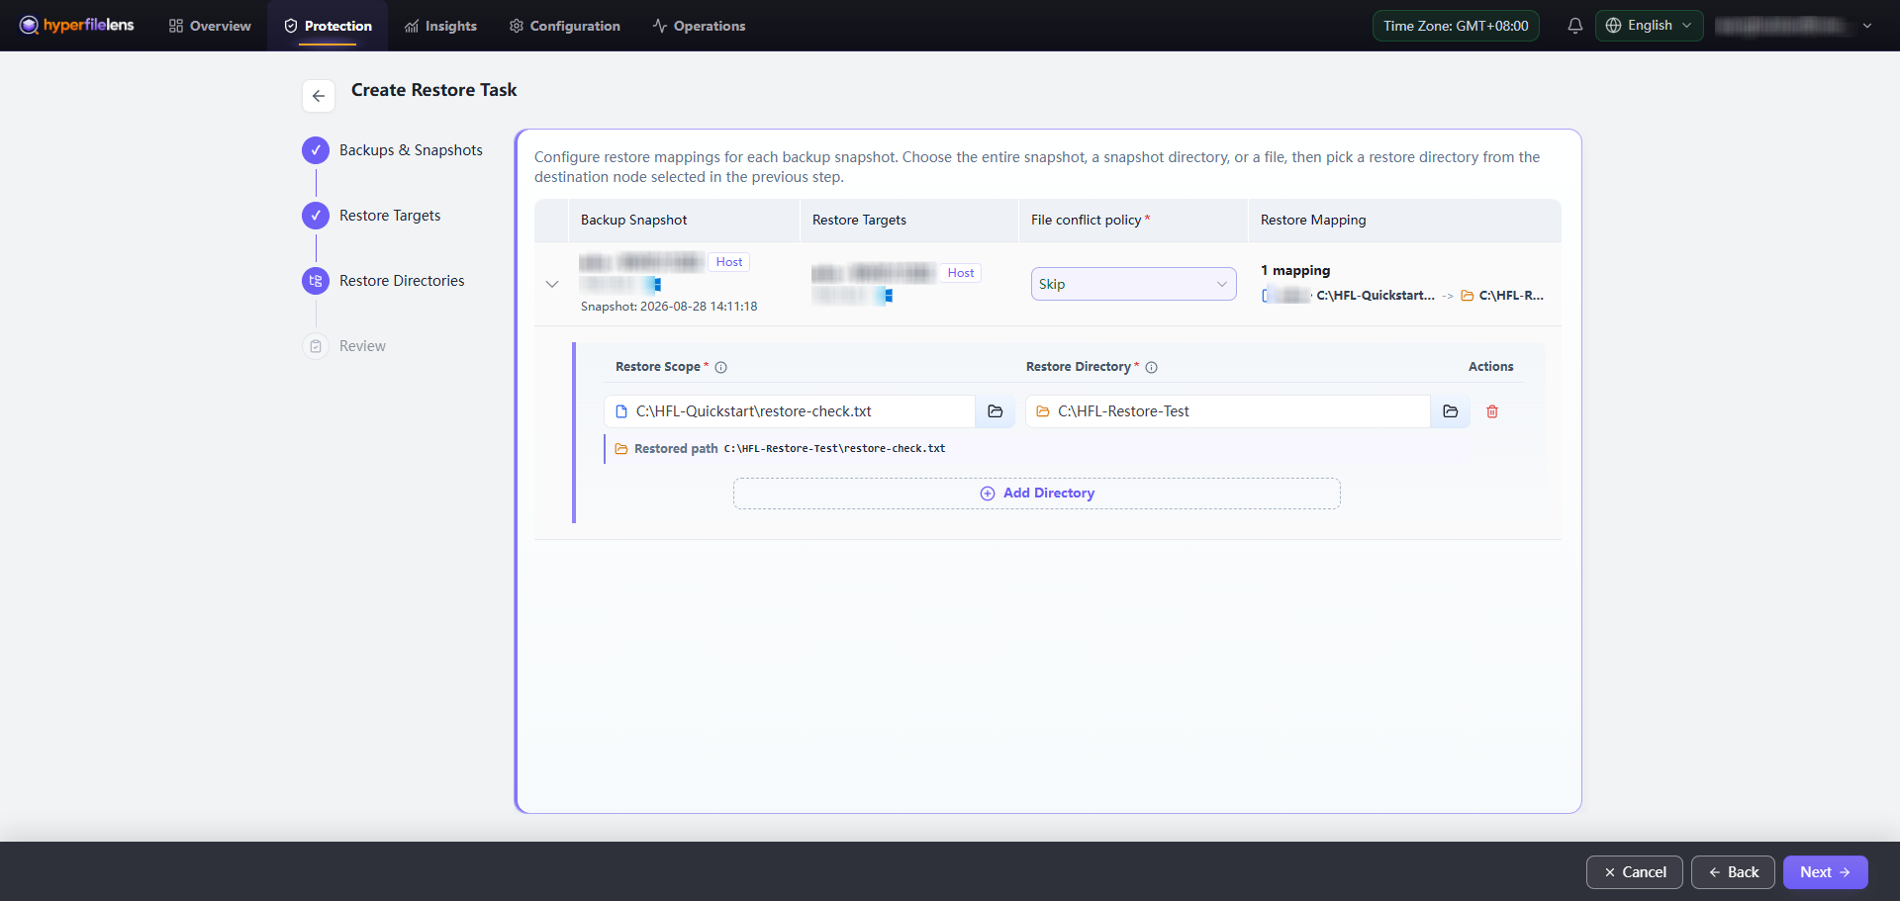Click the snapshot timestamp 2026-08-28 14:11:18
Image resolution: width=1900 pixels, height=901 pixels.
pyautogui.click(x=699, y=307)
